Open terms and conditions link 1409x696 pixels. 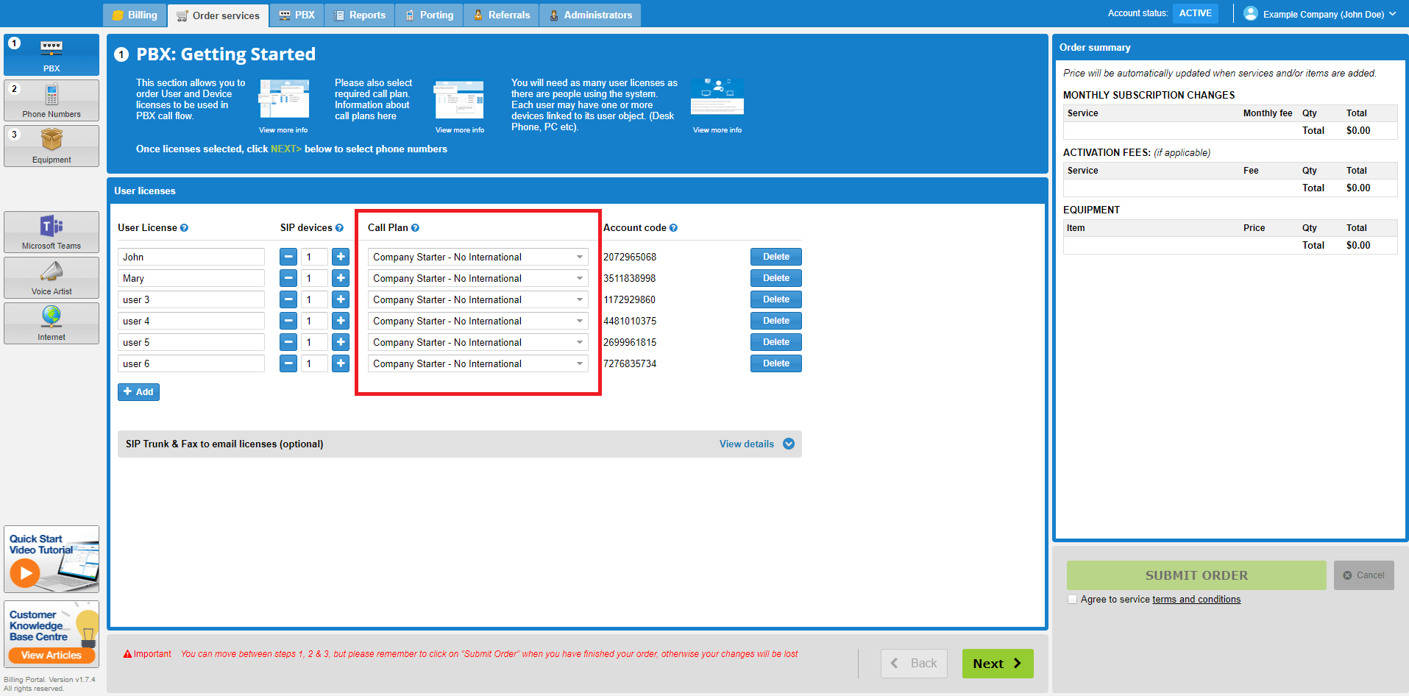[x=1196, y=600]
